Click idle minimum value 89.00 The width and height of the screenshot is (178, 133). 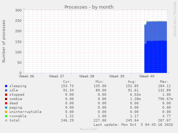(x=101, y=90)
